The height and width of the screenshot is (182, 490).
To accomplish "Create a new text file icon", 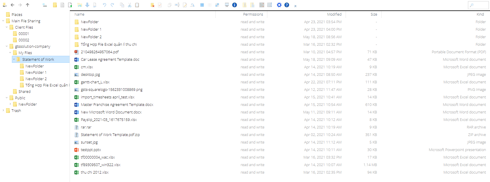I will [x=62, y=5].
